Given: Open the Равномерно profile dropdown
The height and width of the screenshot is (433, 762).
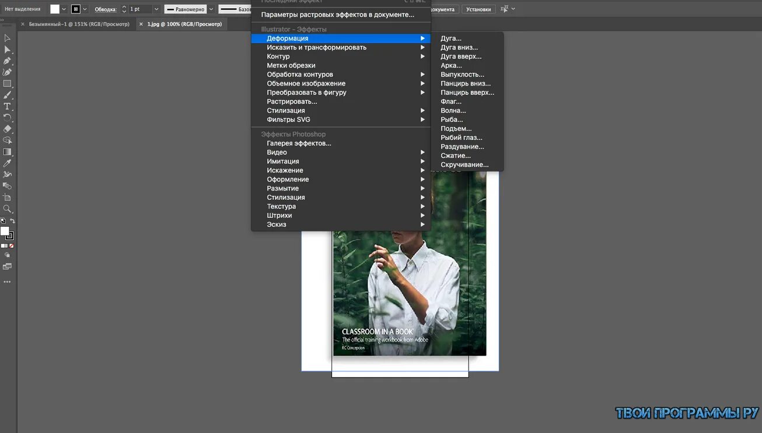Looking at the screenshot, I should (x=211, y=9).
